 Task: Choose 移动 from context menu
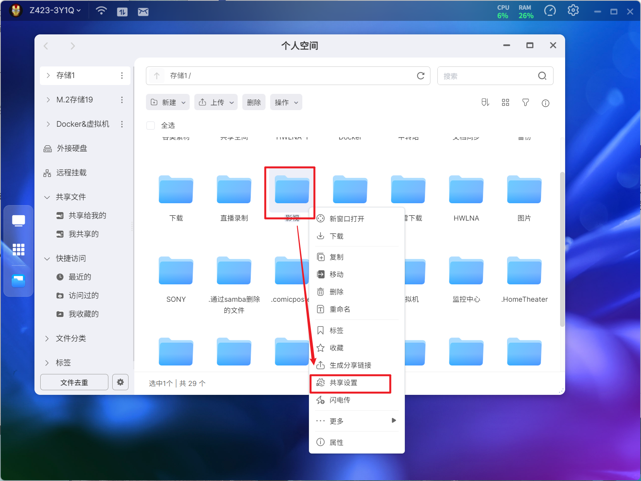[x=357, y=274]
